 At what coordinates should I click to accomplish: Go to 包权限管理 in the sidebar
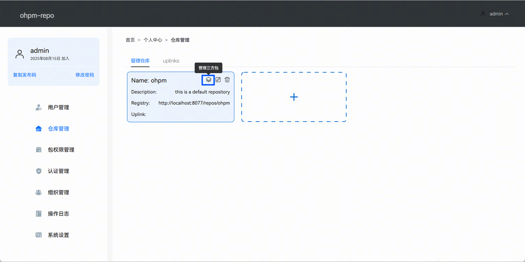click(x=61, y=150)
